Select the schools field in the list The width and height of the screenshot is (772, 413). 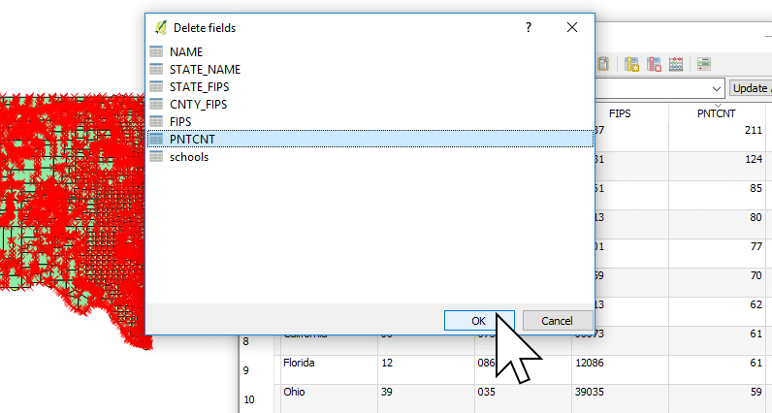tap(370, 157)
